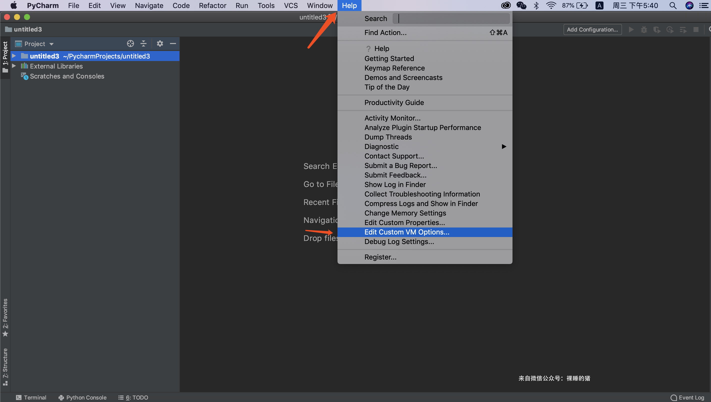Choose Debug Log Settings...
The image size is (711, 402).
(425, 241)
